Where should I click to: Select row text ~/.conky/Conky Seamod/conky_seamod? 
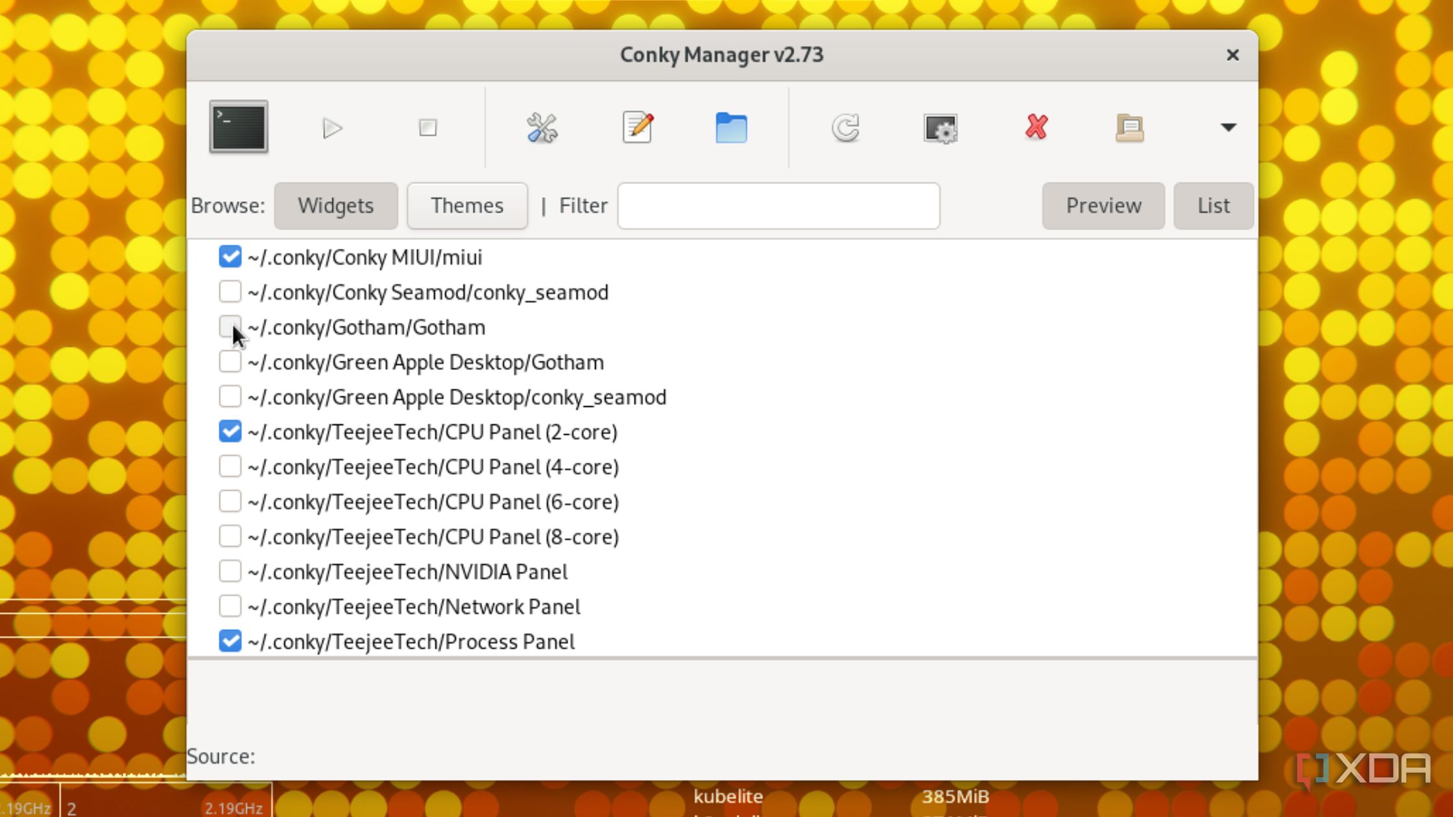tap(427, 292)
